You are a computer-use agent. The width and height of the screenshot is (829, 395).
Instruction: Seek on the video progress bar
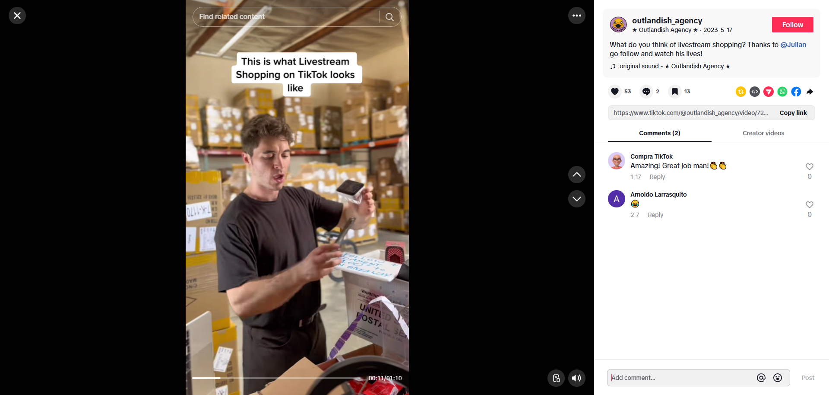click(277, 378)
